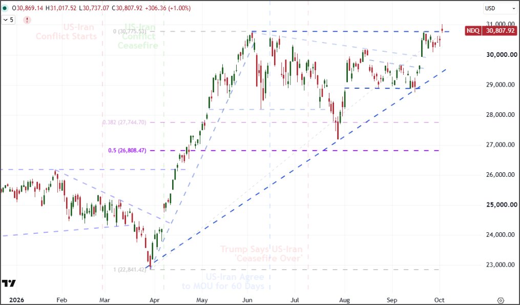Click the Jul time axis label
Image resolution: width=520 pixels, height=305 pixels.
(295, 300)
